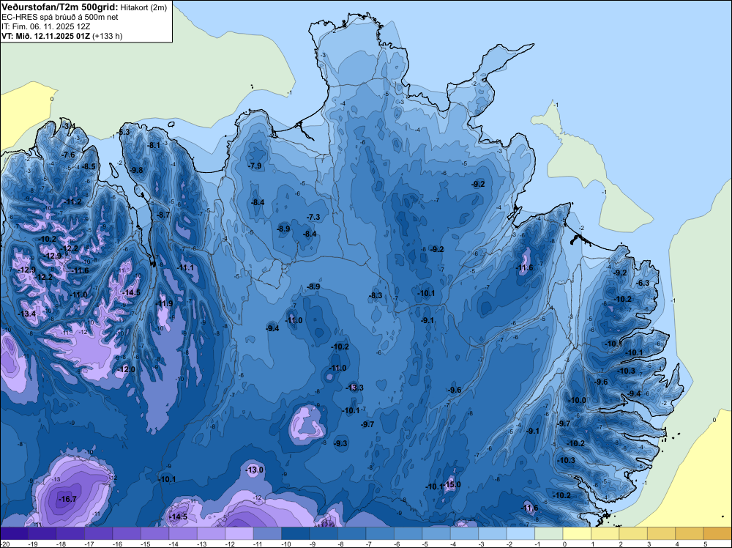732x548 pixels.
Task: Click the -16.7 temperature value
Action: (x=67, y=500)
